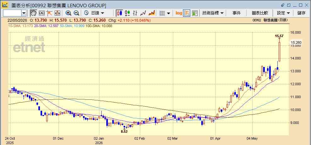Image resolution: width=311 pixels, height=145 pixels.
Task: Open the 設定 settings dropdown
Action: coord(283,13)
